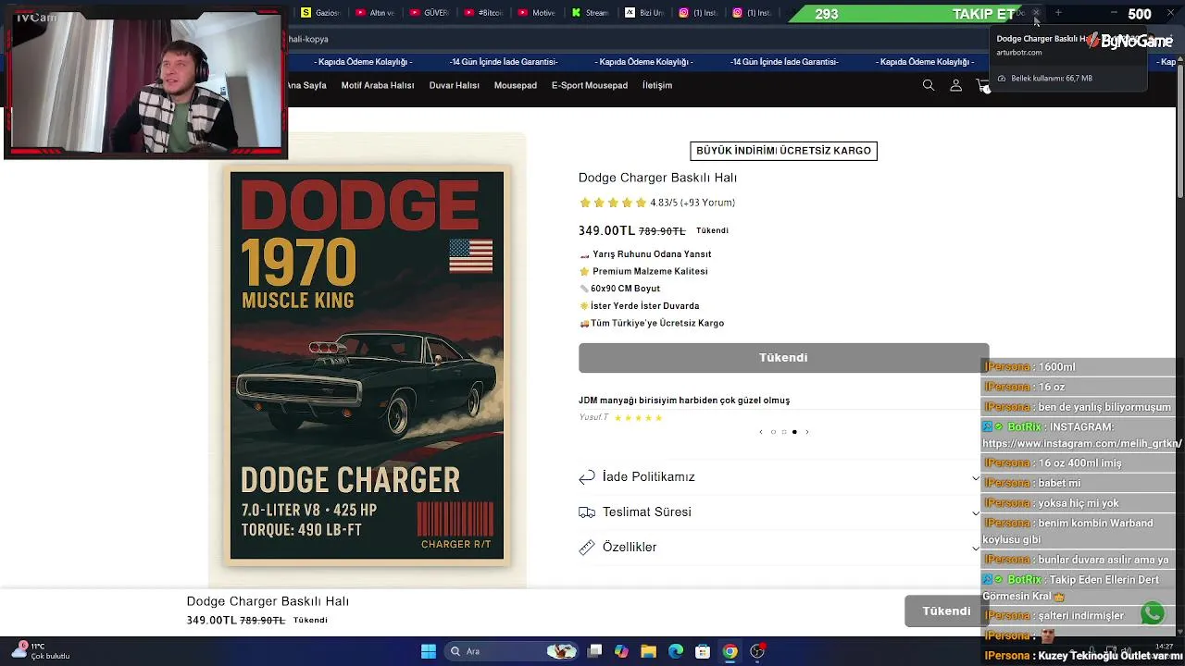This screenshot has height=666, width=1185.
Task: Open File Explorer from the taskbar
Action: click(x=648, y=651)
